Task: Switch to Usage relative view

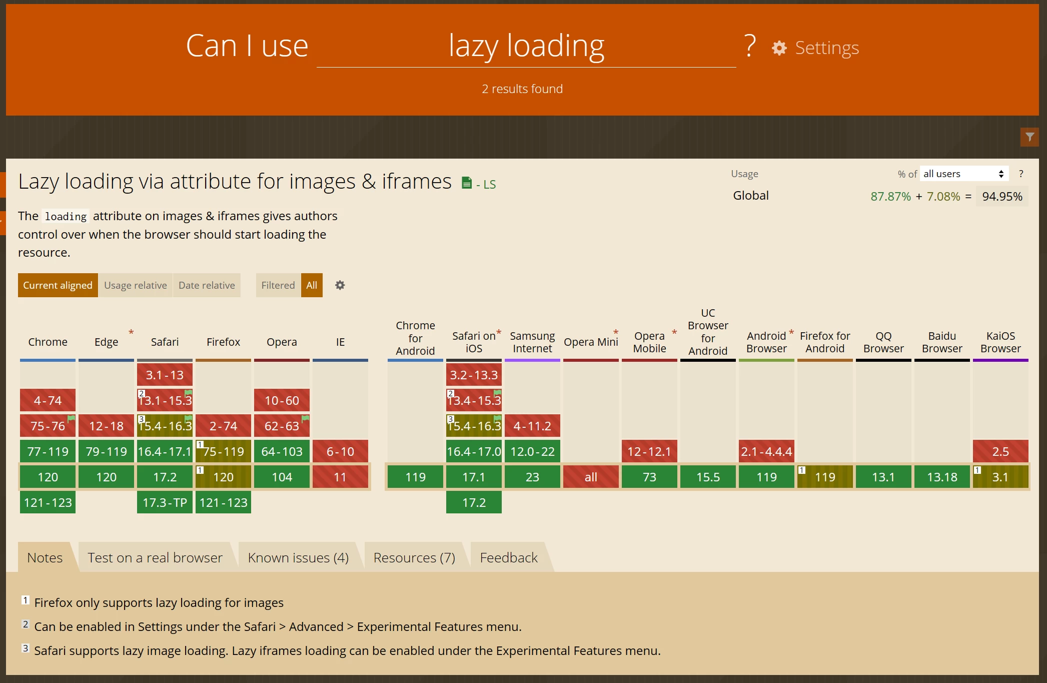Action: point(136,285)
